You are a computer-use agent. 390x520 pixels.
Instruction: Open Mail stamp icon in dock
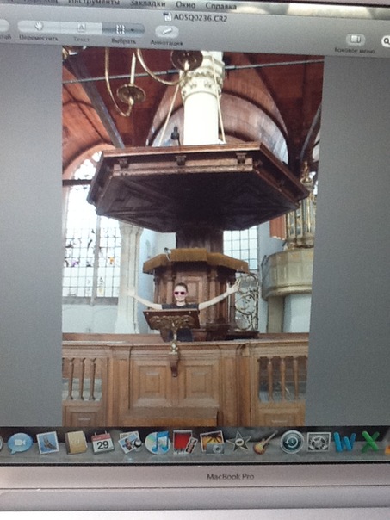click(x=47, y=443)
